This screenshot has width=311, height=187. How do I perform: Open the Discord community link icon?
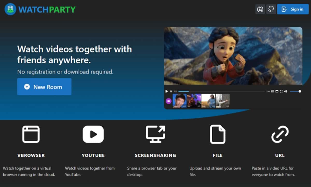pyautogui.click(x=260, y=9)
